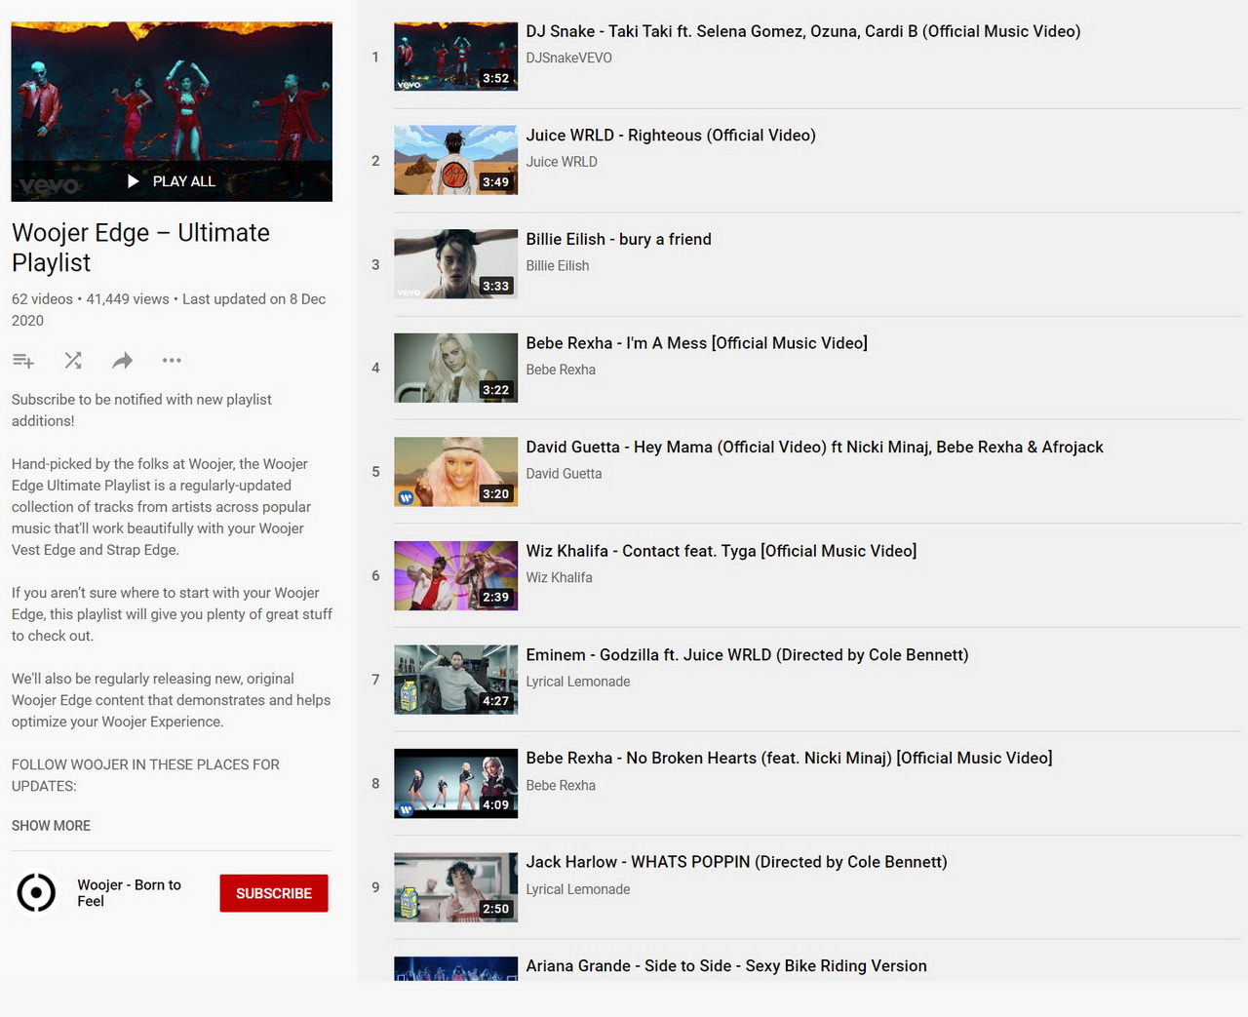The height and width of the screenshot is (1017, 1248).
Task: Open David Guetta channel link
Action: (564, 473)
